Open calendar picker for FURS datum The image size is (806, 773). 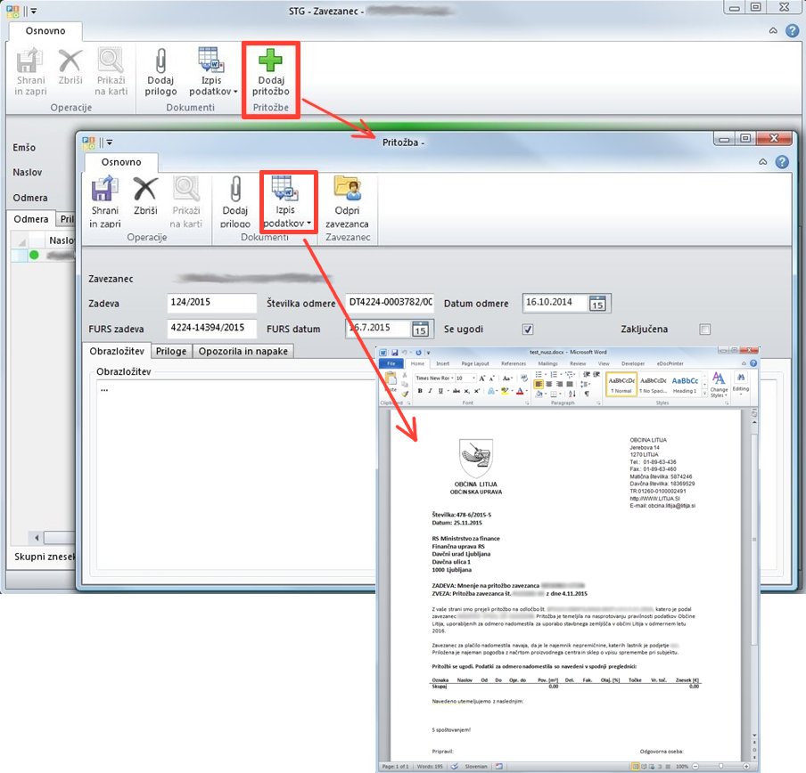[x=420, y=329]
